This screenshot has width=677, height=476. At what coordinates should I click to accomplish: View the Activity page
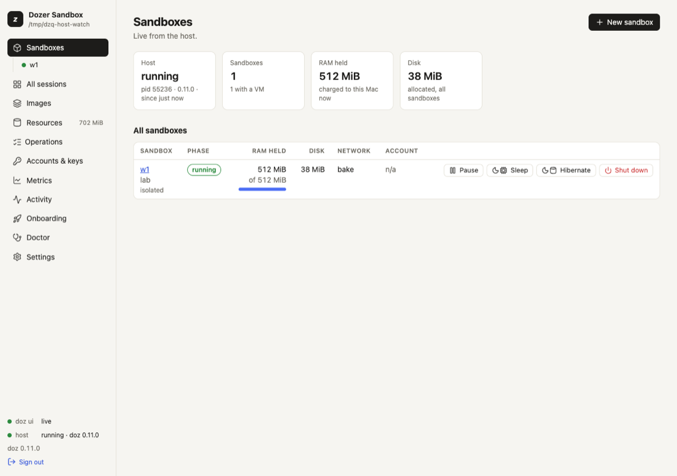(58, 200)
